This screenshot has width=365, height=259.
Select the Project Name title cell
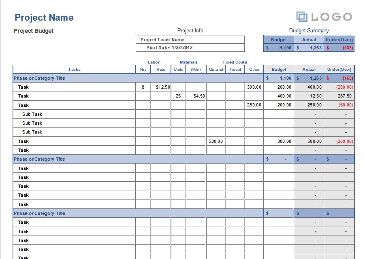[44, 17]
